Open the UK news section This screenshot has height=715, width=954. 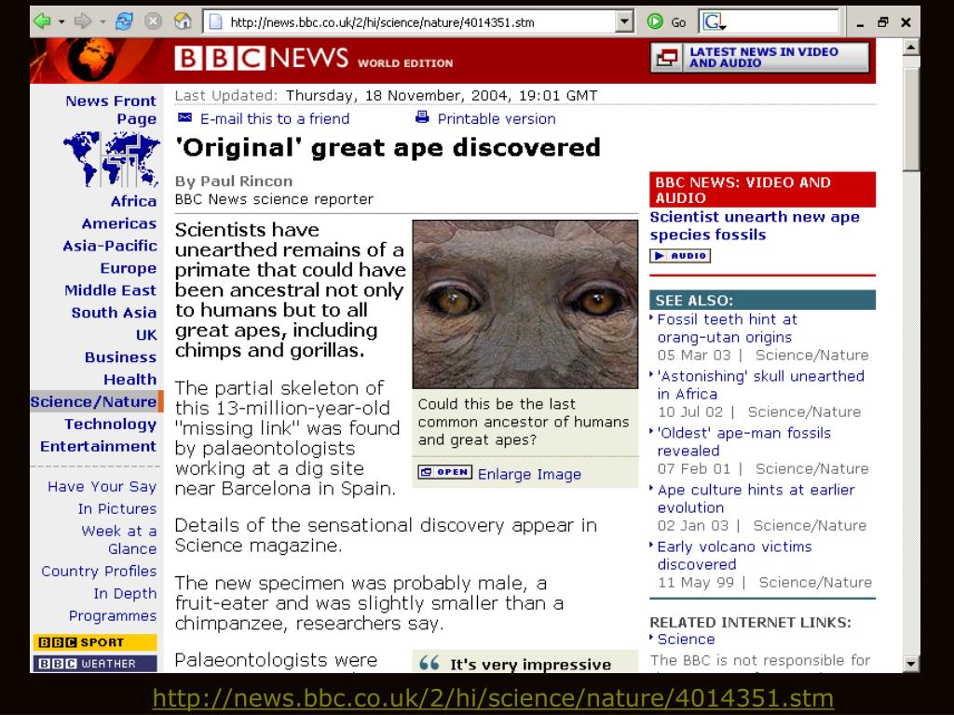point(146,335)
